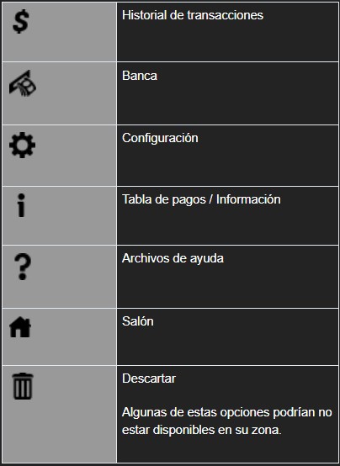
Task: Open the Banca card-in-hand icon
Action: [23, 83]
